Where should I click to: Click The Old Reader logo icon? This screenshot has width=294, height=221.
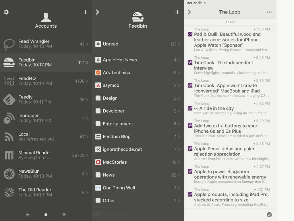(9, 192)
